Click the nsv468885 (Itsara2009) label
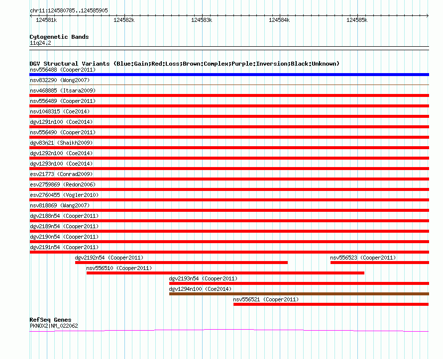The height and width of the screenshot is (359, 443). pyautogui.click(x=63, y=90)
